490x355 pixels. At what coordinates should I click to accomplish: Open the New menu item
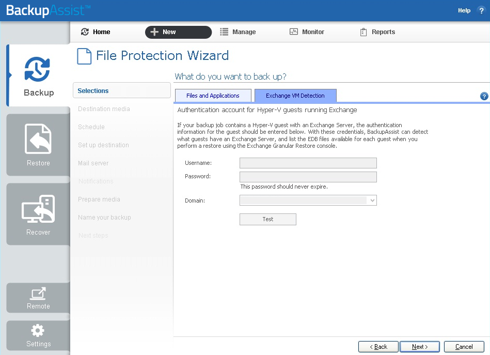[x=178, y=32]
